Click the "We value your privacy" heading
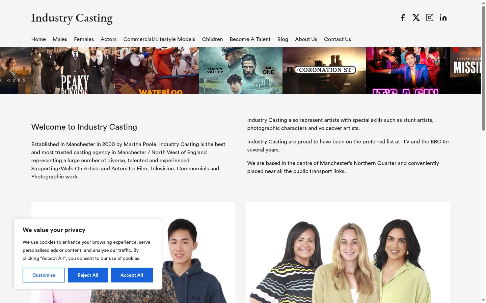 tap(54, 230)
